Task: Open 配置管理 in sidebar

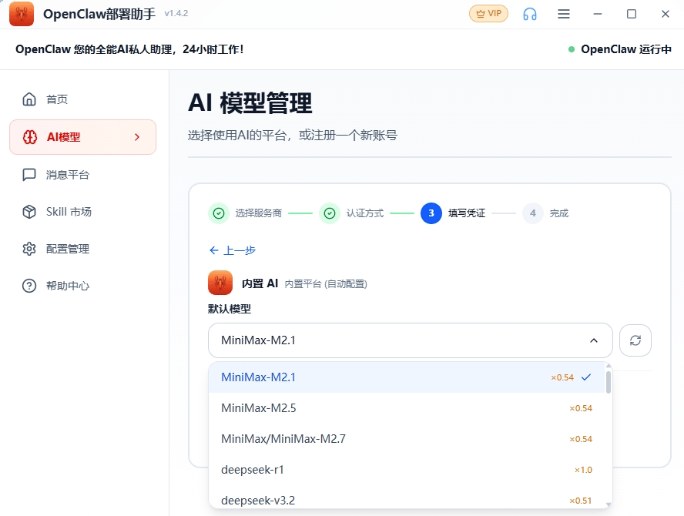Action: [x=82, y=249]
